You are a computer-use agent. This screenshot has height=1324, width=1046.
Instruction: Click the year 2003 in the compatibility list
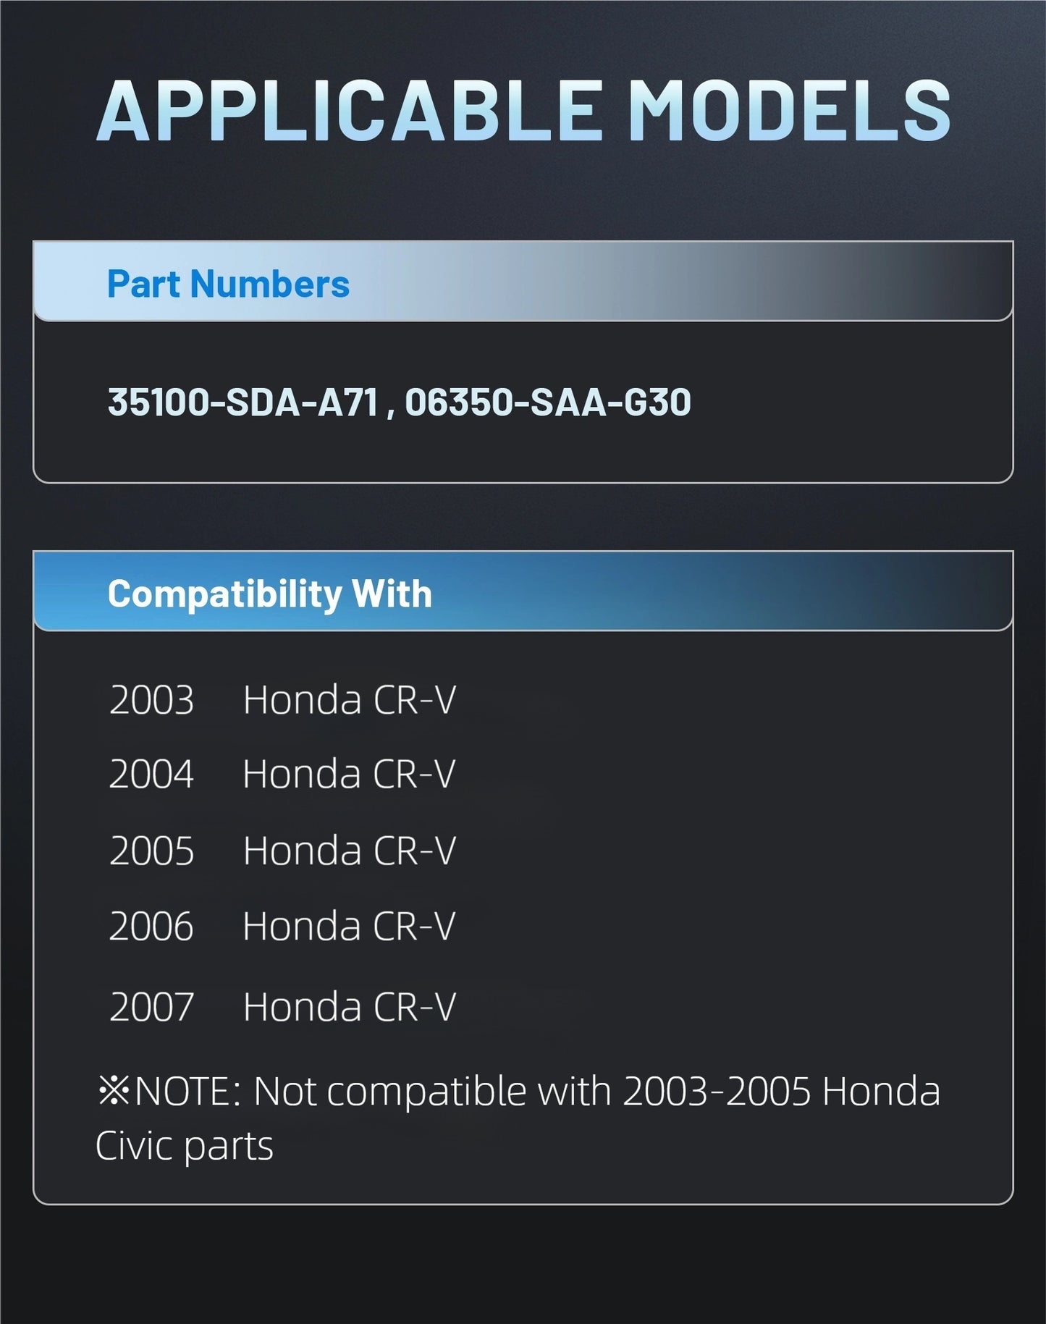coord(151,701)
